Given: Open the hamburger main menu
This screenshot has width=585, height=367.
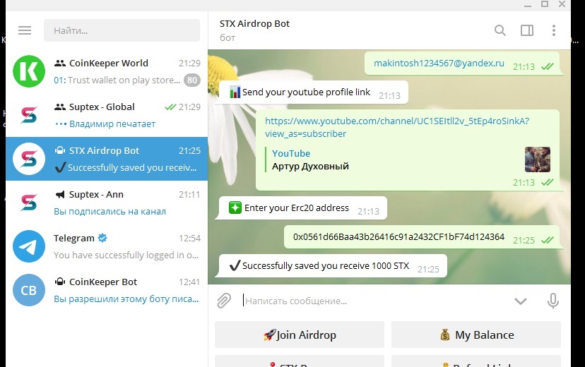Looking at the screenshot, I should tap(25, 30).
